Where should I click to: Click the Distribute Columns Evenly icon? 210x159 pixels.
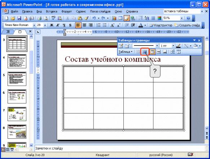coord(179,52)
